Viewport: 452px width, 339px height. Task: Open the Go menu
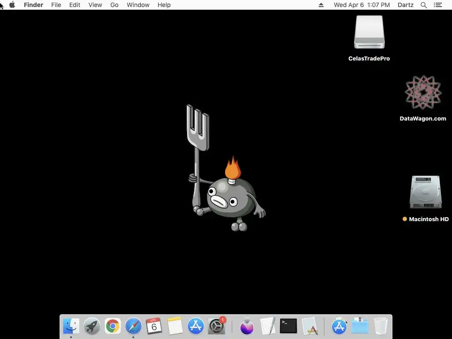[114, 5]
